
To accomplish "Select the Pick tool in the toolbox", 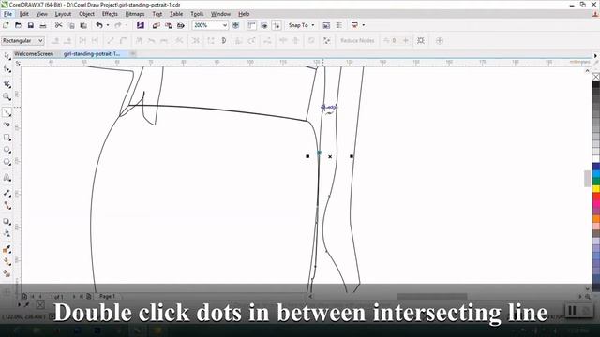I will (x=7, y=56).
